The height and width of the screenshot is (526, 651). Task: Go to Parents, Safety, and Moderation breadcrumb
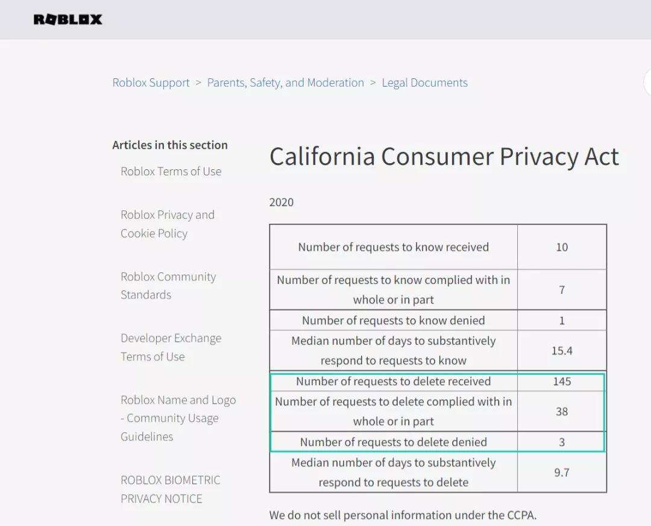[285, 83]
